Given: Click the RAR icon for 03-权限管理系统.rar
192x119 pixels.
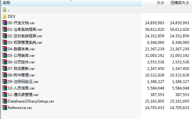Looking at the screenshot, I should [5, 42].
